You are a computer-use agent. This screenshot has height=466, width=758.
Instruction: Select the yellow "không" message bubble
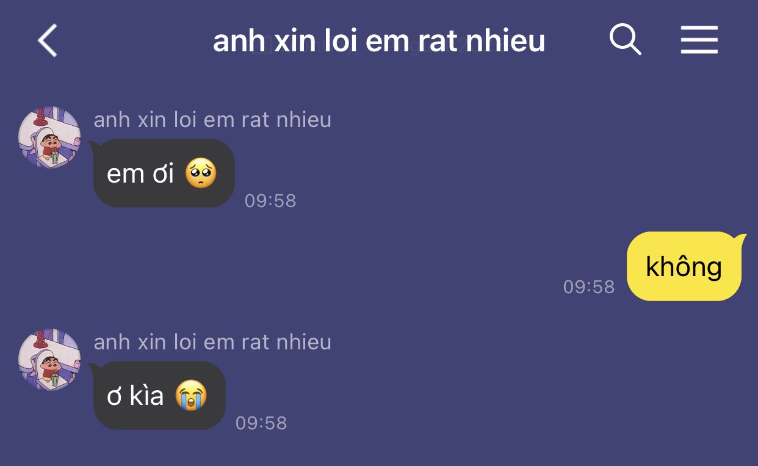(x=684, y=266)
